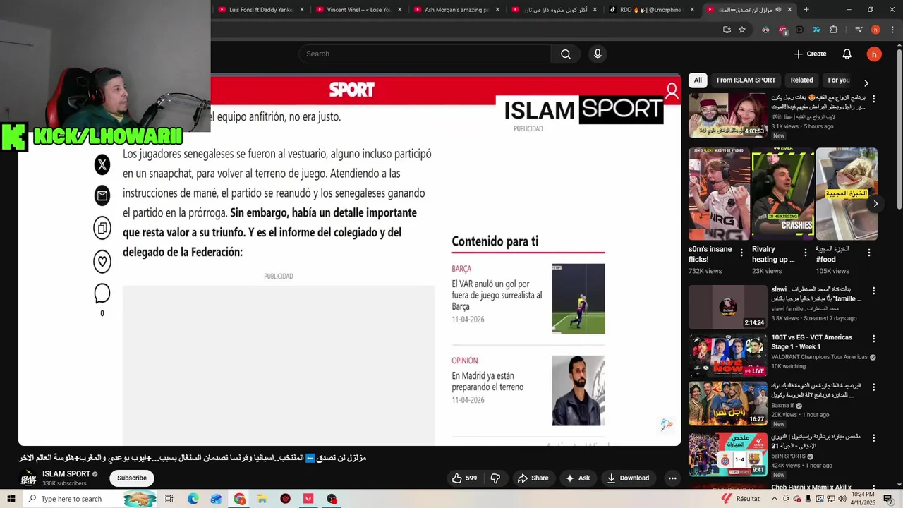903x508 pixels.
Task: Bookmark this page with the star icon
Action: 742,30
